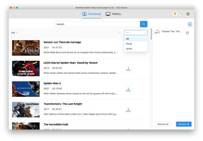Click the year 2007 of Spider-Man 3
This screenshot has height=141, width=203.
[46, 89]
